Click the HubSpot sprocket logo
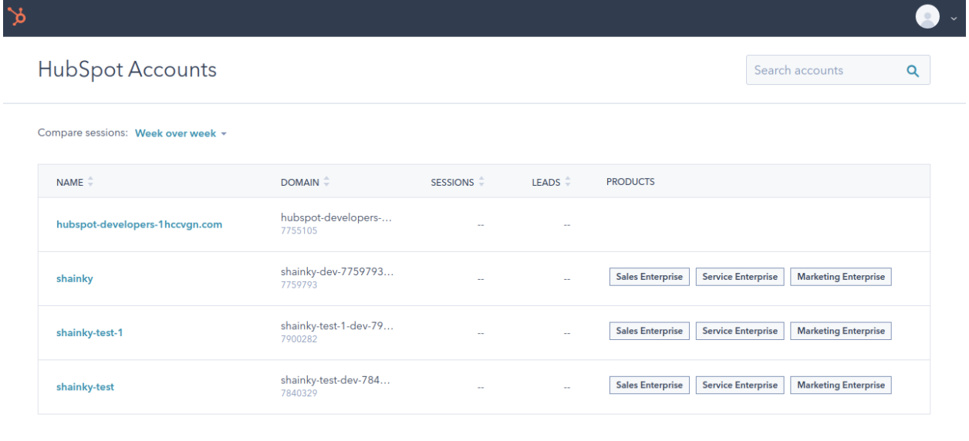 pos(15,15)
